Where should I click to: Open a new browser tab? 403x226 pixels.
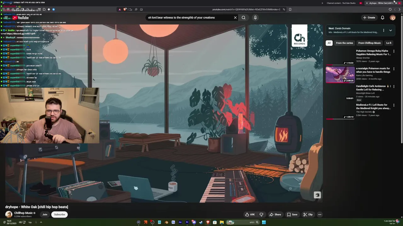[x=322, y=3]
